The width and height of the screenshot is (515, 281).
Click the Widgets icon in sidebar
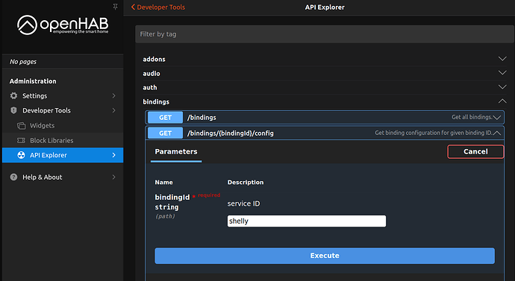(21, 125)
